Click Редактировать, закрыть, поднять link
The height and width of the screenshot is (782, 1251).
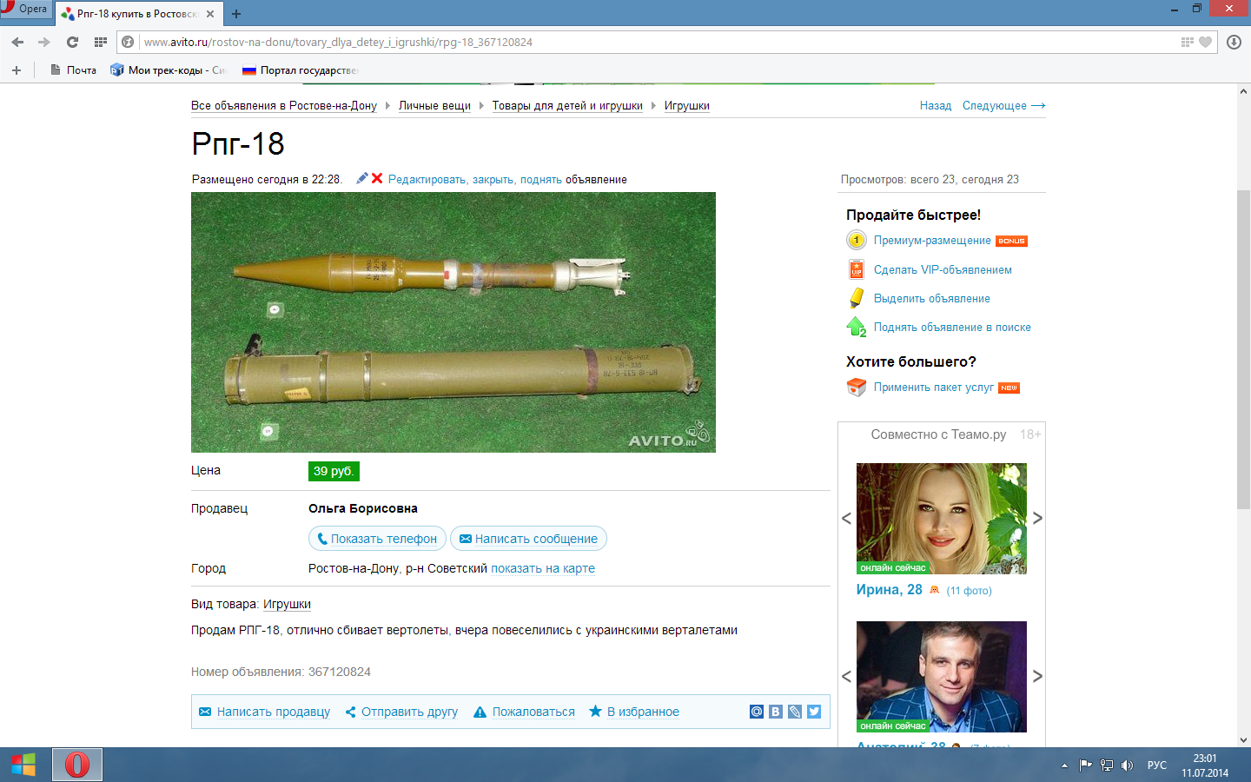point(475,180)
